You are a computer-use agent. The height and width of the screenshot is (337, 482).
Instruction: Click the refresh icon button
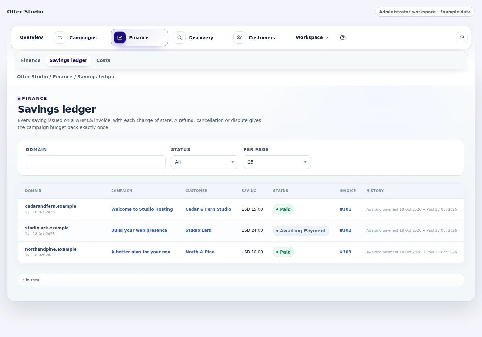point(462,38)
